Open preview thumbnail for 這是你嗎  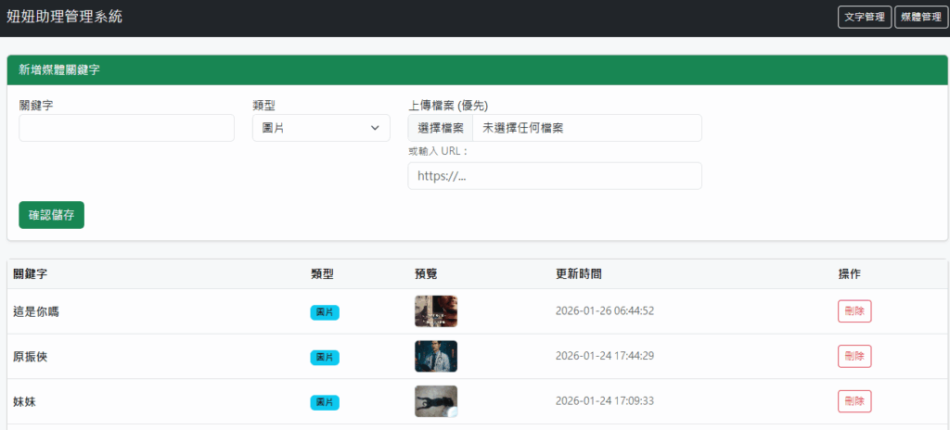click(x=436, y=311)
